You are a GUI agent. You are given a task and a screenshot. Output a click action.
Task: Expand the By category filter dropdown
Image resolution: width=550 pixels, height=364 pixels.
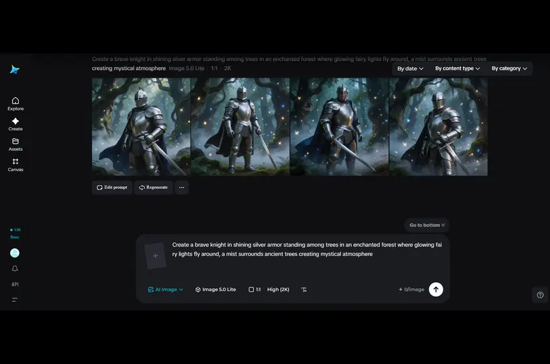click(509, 68)
